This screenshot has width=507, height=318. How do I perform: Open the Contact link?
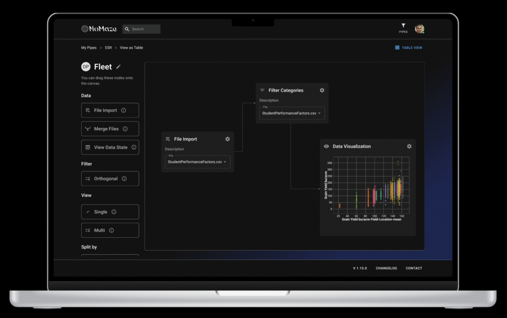click(x=414, y=268)
